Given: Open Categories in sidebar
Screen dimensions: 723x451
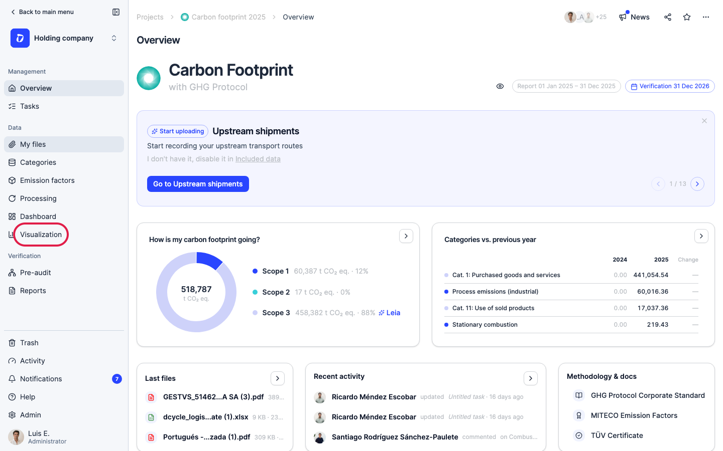Looking at the screenshot, I should 64,162.
